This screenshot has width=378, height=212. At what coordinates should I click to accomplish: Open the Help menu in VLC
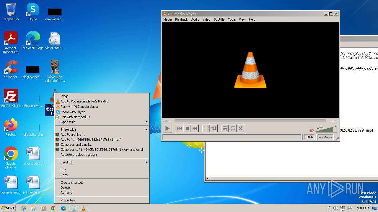252,19
